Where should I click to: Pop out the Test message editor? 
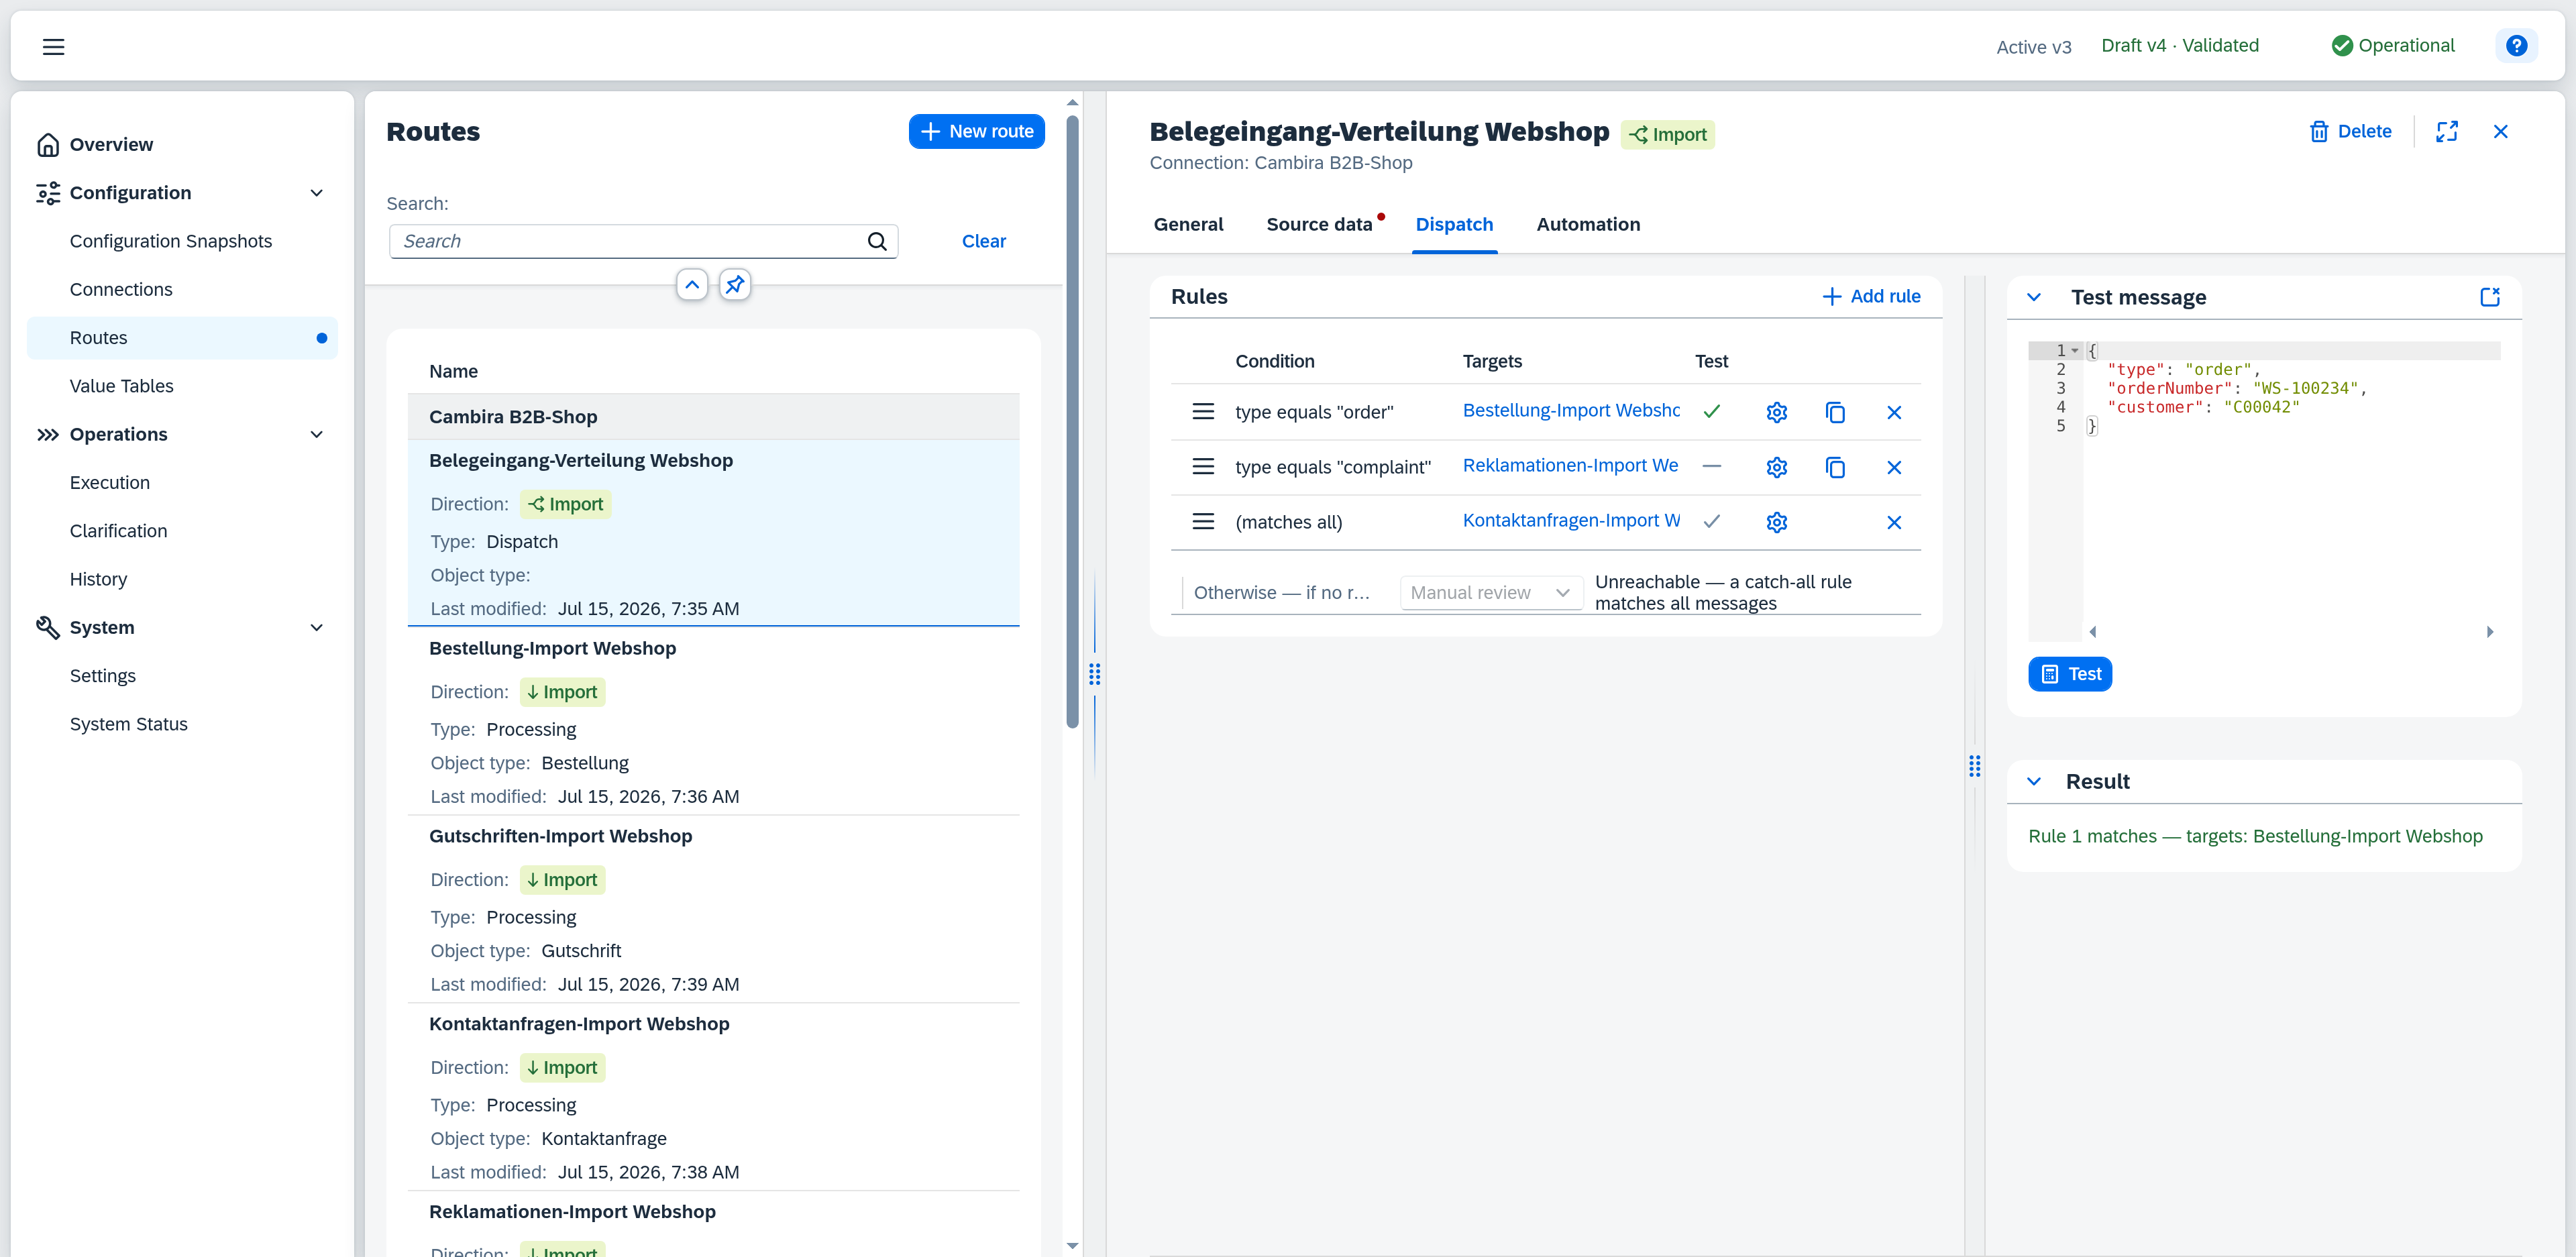tap(2490, 297)
